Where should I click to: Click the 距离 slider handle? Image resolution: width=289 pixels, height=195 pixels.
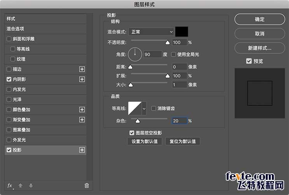click(130, 67)
